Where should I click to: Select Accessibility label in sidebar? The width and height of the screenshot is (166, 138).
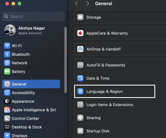point(24,93)
